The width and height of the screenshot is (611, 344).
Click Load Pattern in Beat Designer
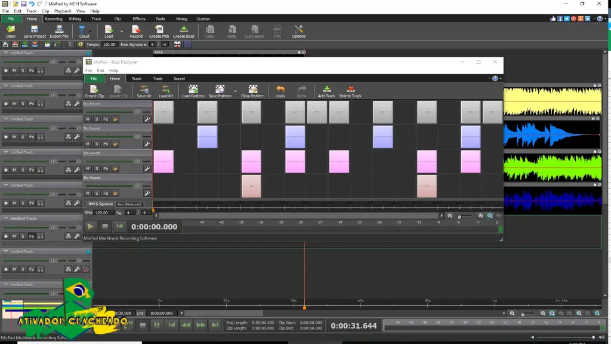pos(193,91)
